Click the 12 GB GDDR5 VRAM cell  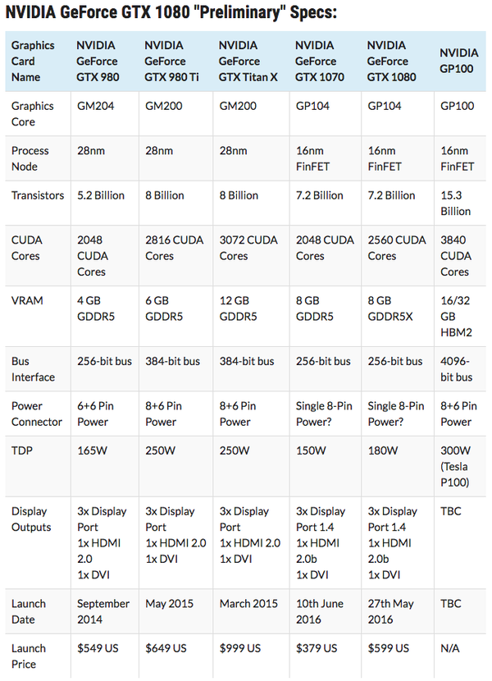[x=238, y=309]
